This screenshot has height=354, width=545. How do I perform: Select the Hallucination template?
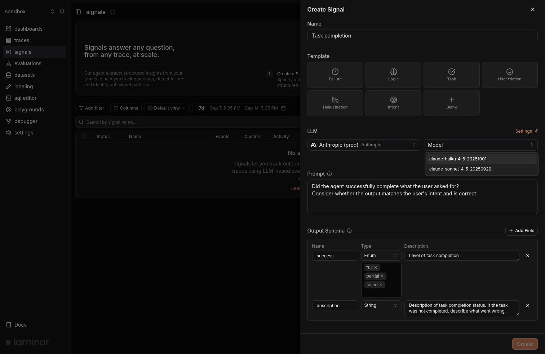(335, 103)
